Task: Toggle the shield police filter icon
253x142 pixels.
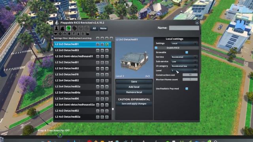Action: [x=69, y=34]
